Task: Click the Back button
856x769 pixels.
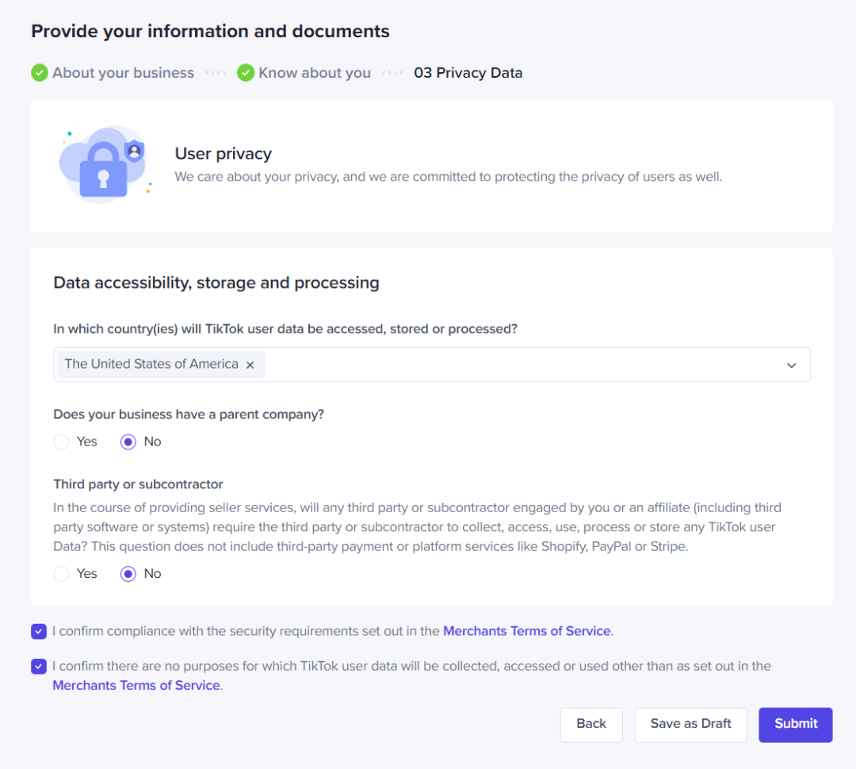Action: point(591,724)
